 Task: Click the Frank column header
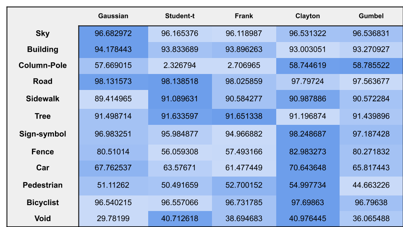(x=243, y=16)
